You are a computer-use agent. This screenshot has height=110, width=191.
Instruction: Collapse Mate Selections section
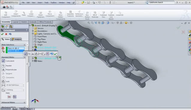24,45
